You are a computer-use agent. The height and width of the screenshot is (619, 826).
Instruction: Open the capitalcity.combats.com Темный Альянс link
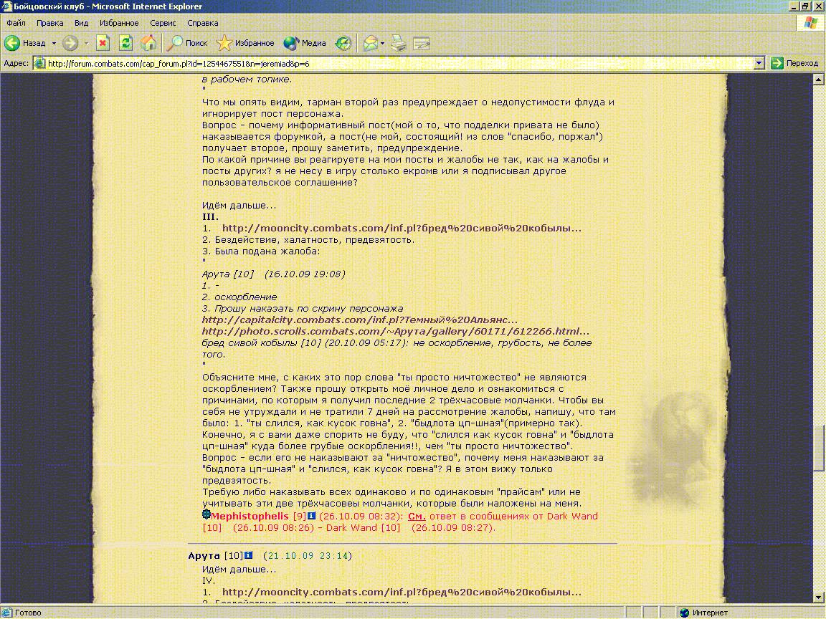pyautogui.click(x=360, y=320)
